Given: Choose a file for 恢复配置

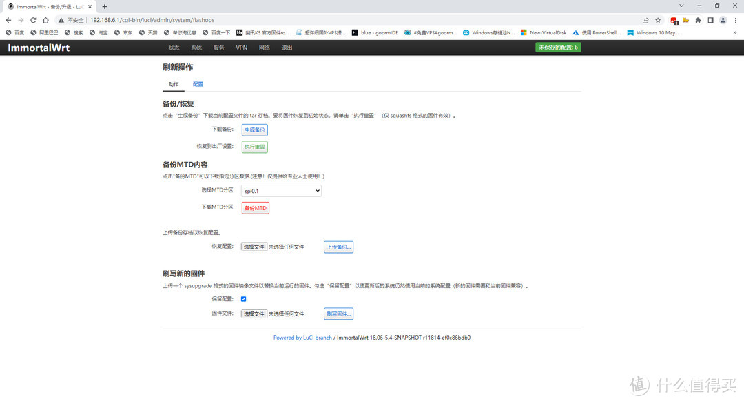Looking at the screenshot, I should [x=254, y=247].
